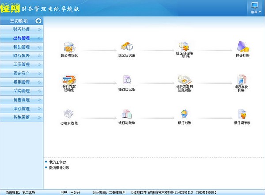Click the 佳期软件 support info text
Screen dimensions: 265x195
pyautogui.click(x=174, y=192)
